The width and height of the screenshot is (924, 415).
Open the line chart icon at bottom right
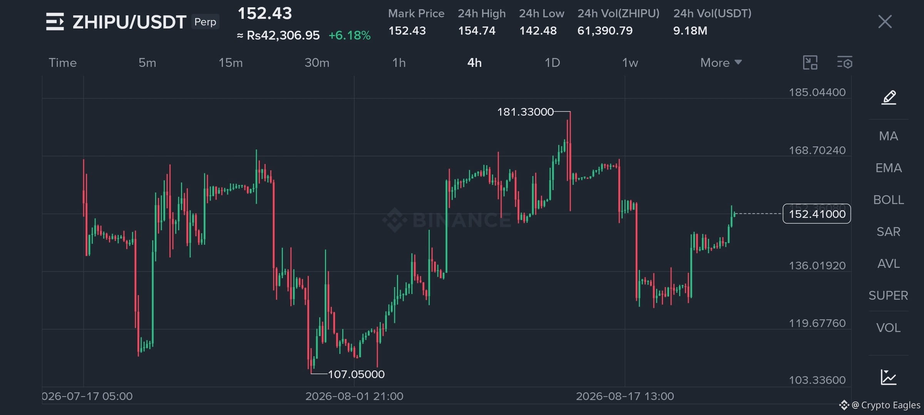tap(889, 377)
